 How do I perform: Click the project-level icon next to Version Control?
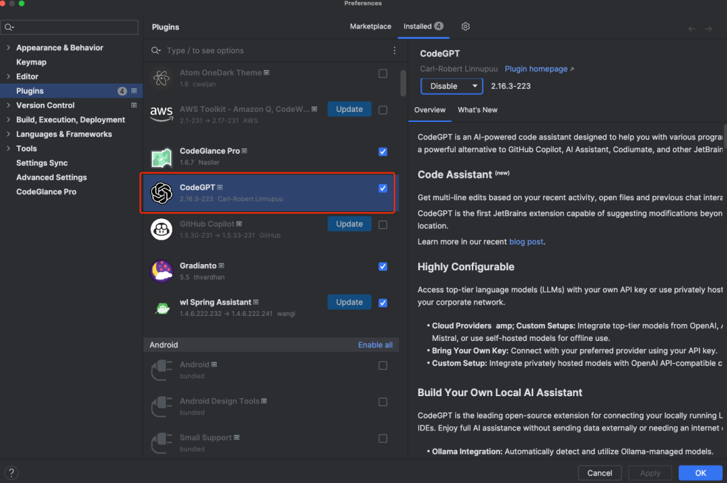(x=134, y=105)
